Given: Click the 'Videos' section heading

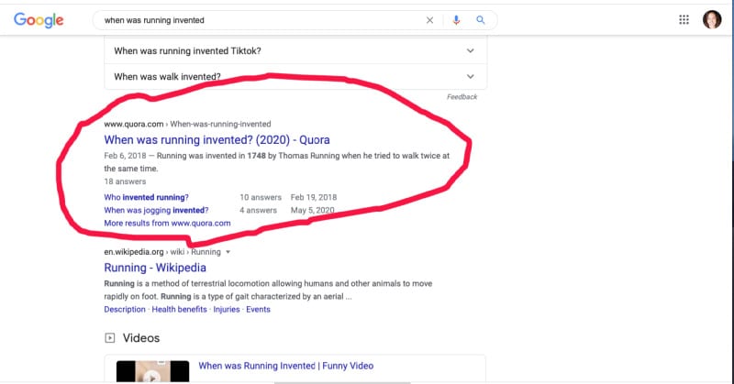Looking at the screenshot, I should point(141,337).
